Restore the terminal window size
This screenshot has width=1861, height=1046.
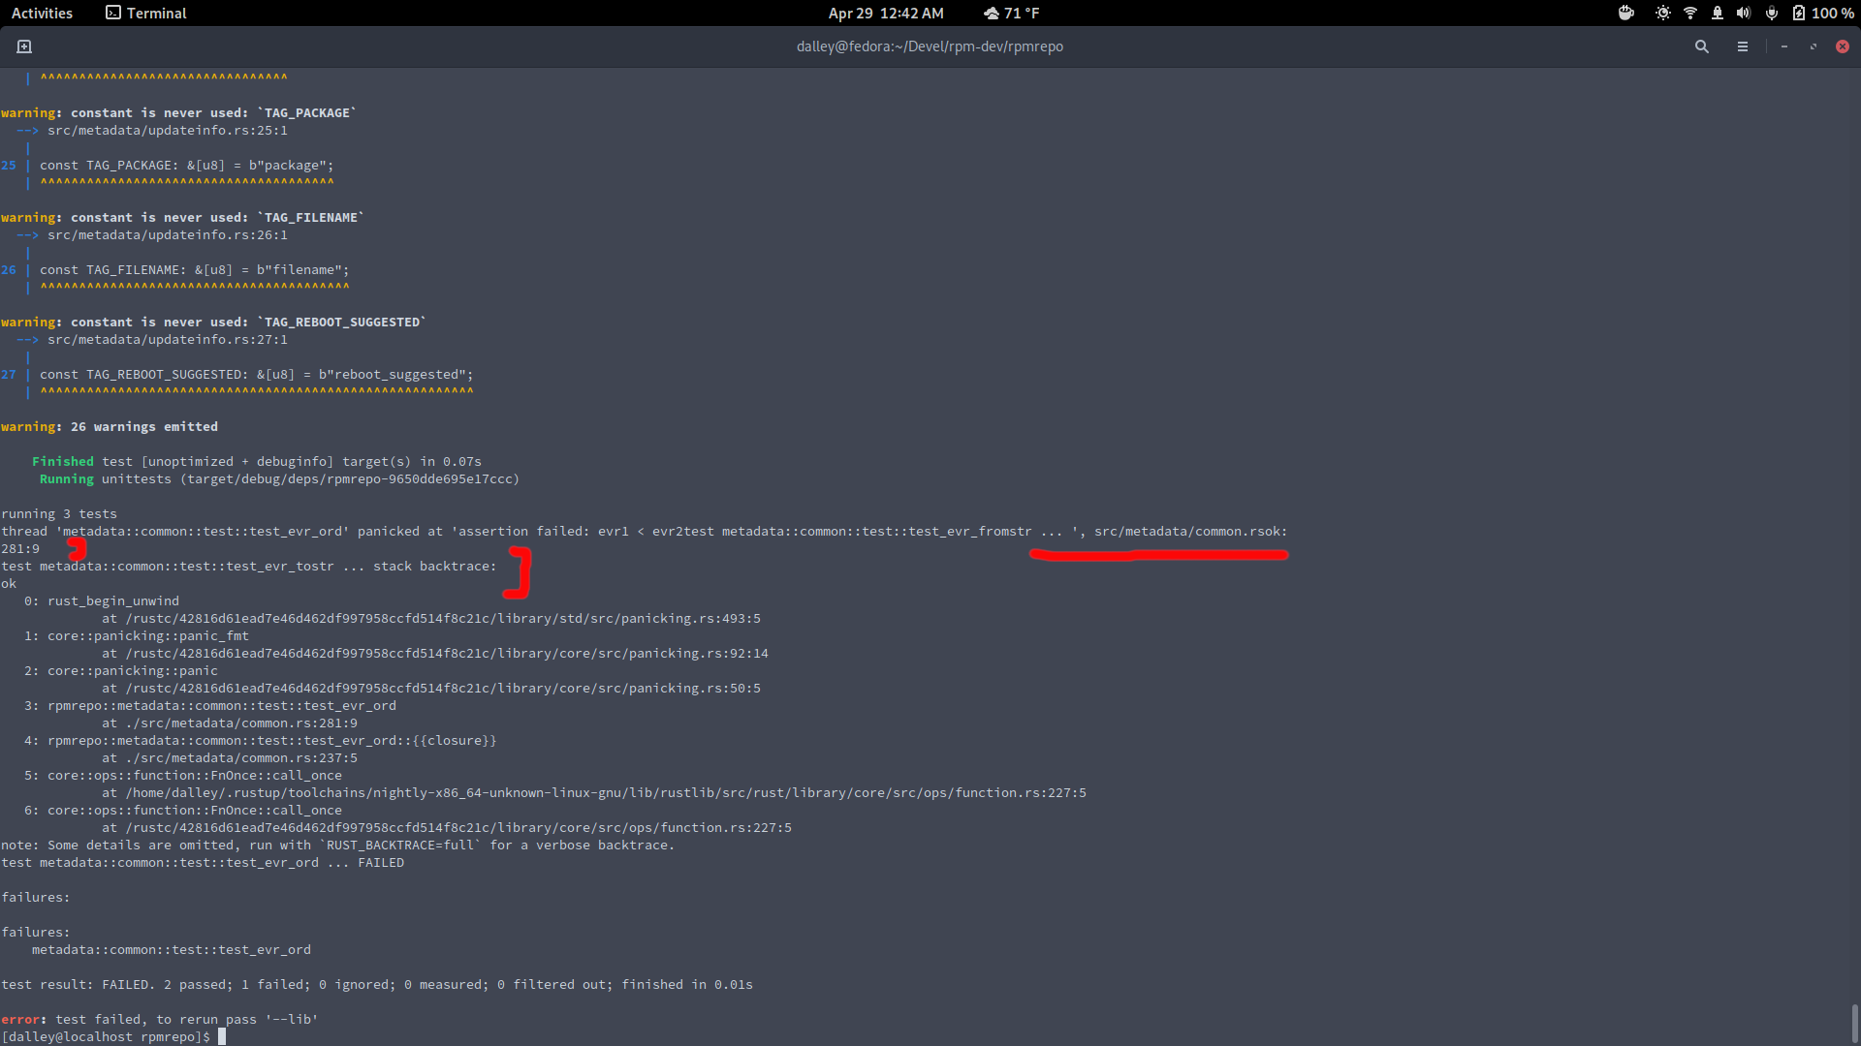click(1813, 46)
